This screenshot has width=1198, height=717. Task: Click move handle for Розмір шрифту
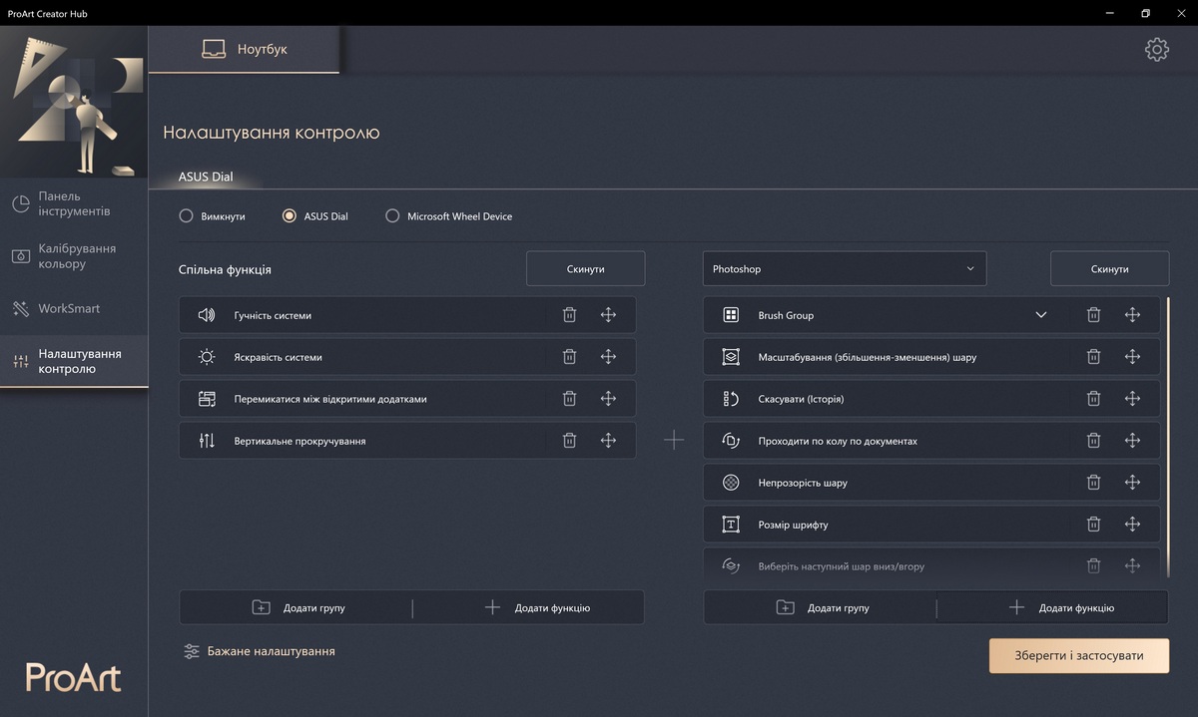1132,525
